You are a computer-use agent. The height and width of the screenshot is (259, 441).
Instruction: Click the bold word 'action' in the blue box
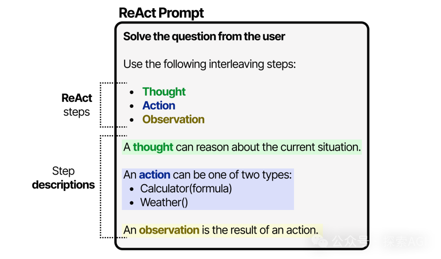154,175
